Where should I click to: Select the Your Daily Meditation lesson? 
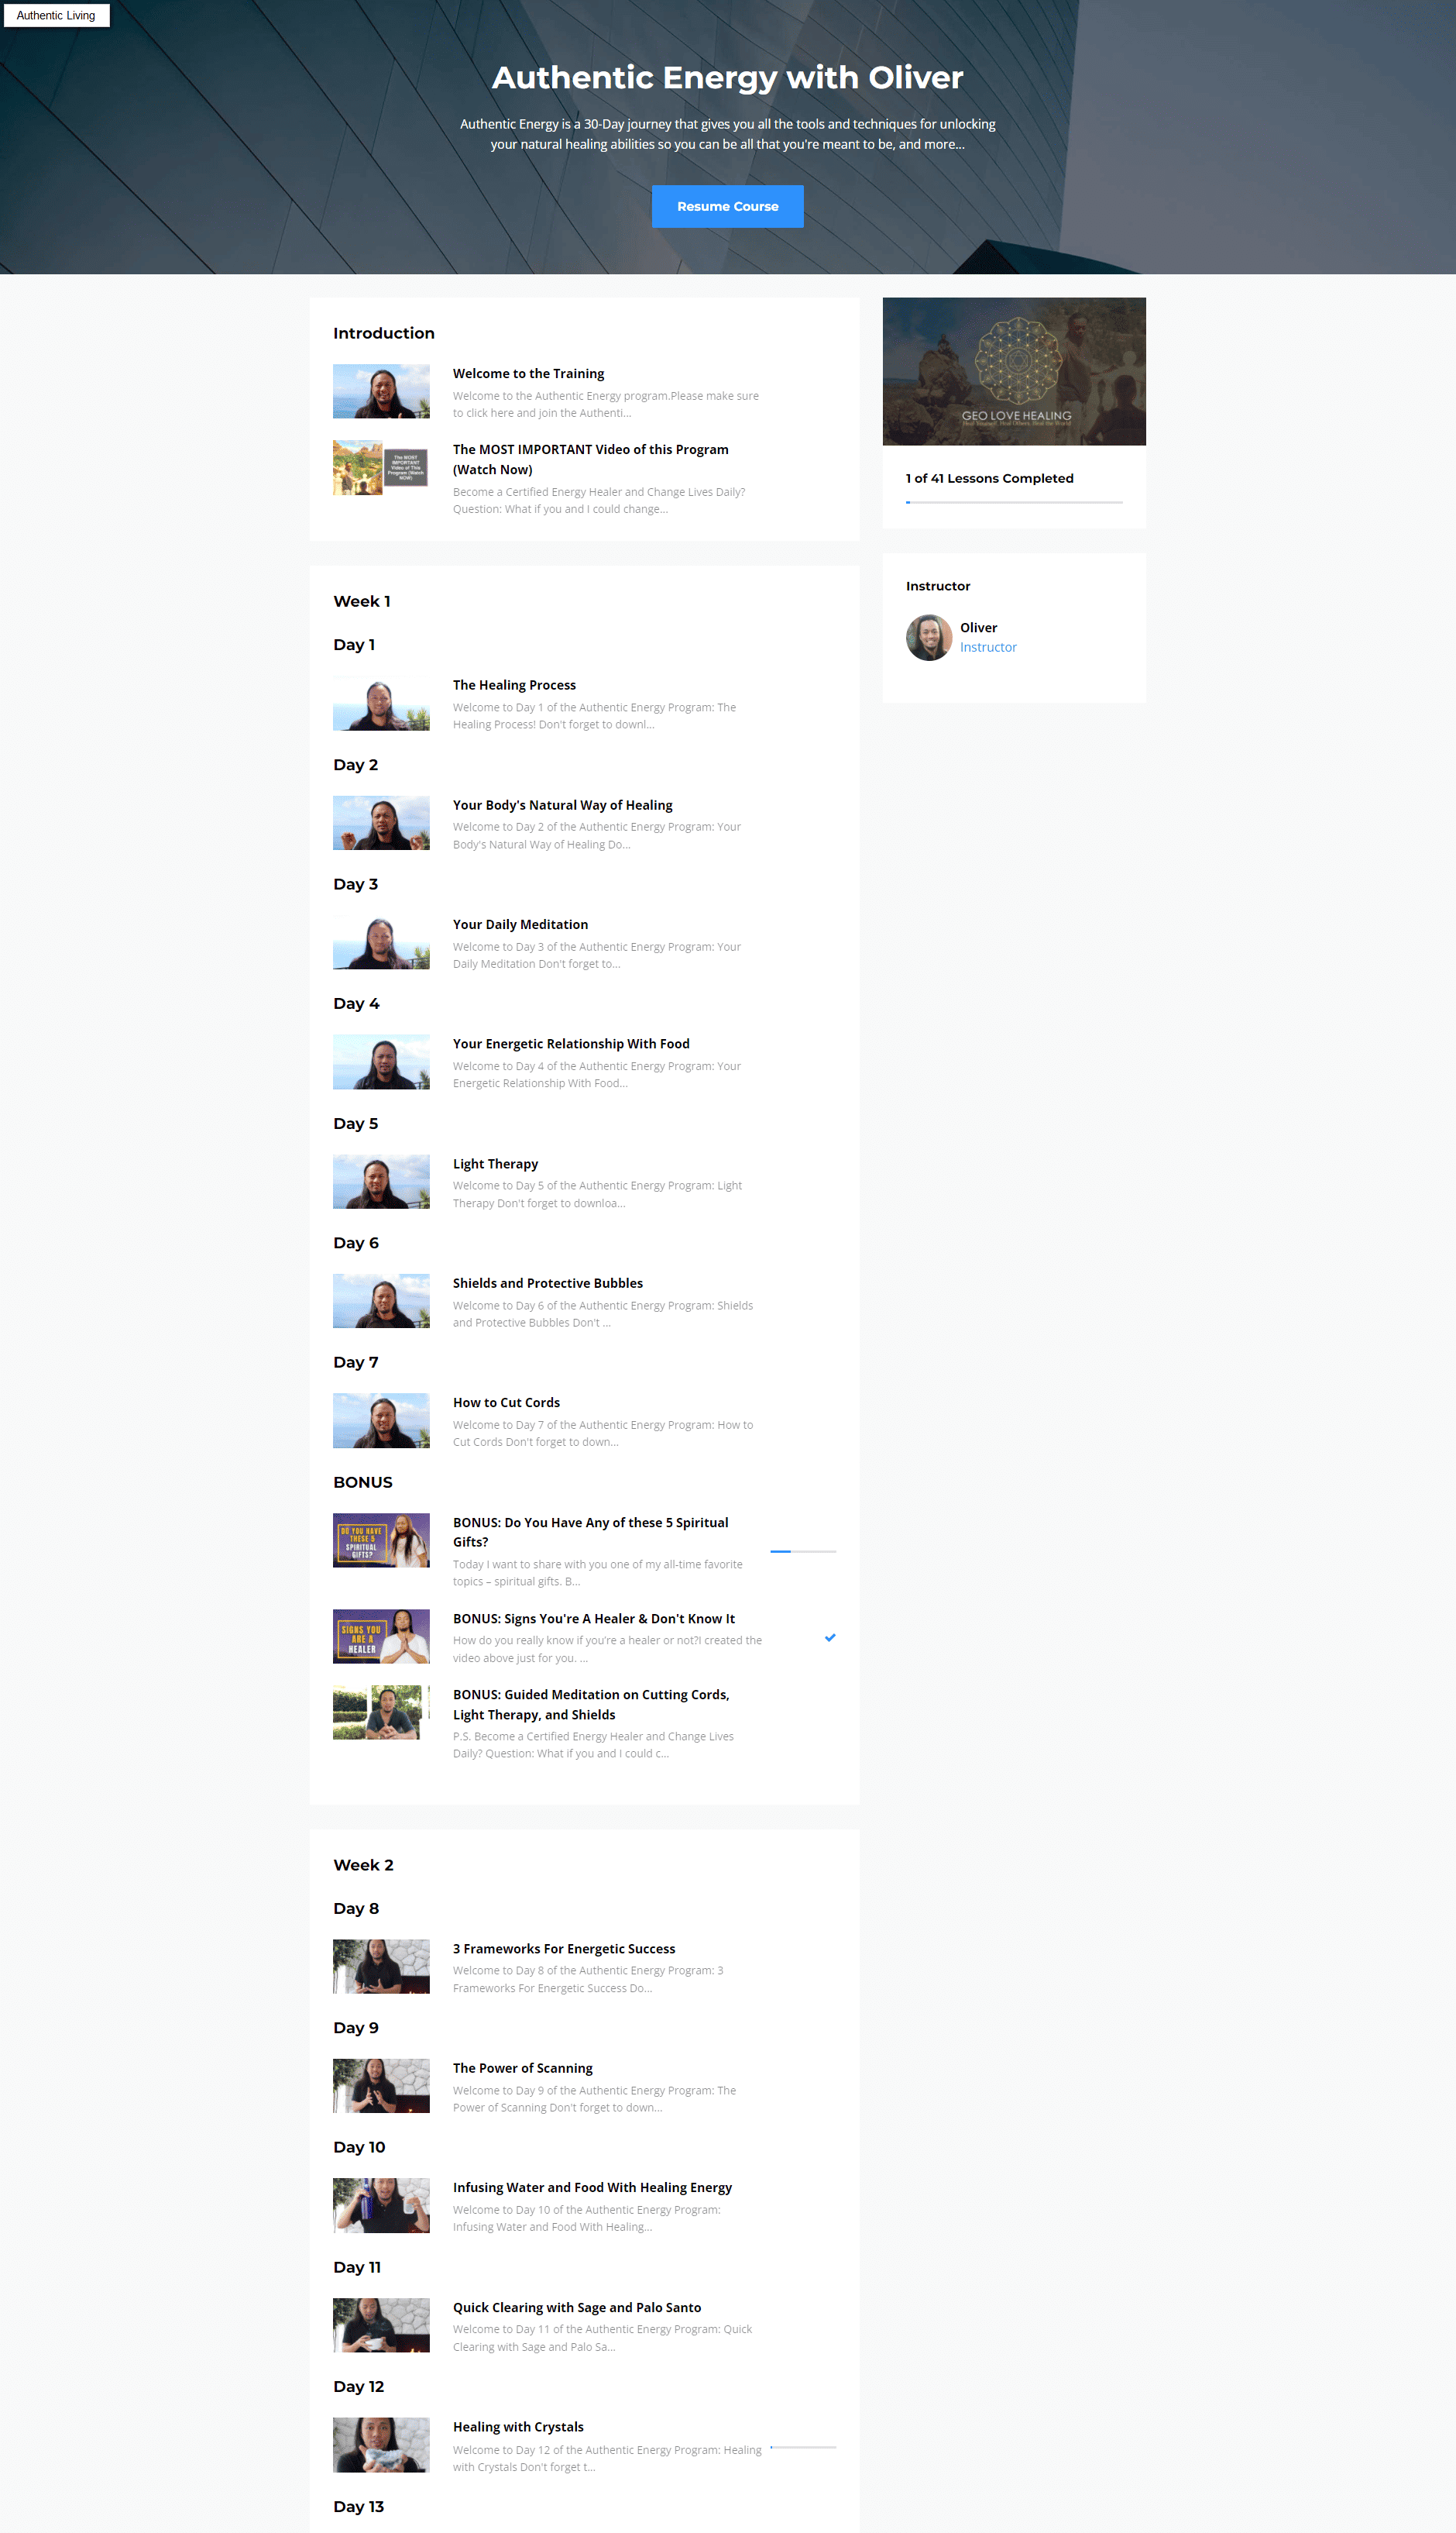520,924
